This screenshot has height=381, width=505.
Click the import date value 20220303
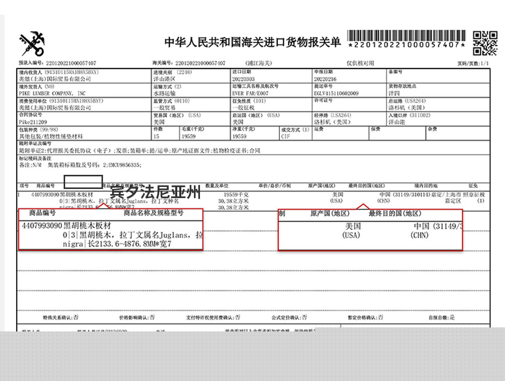(243, 79)
